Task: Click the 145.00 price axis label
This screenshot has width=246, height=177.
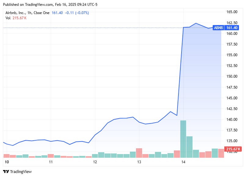Action: tap(232, 98)
